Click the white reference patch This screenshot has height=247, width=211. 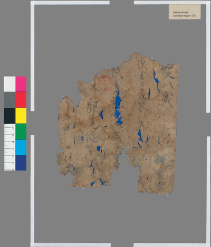[9, 84]
